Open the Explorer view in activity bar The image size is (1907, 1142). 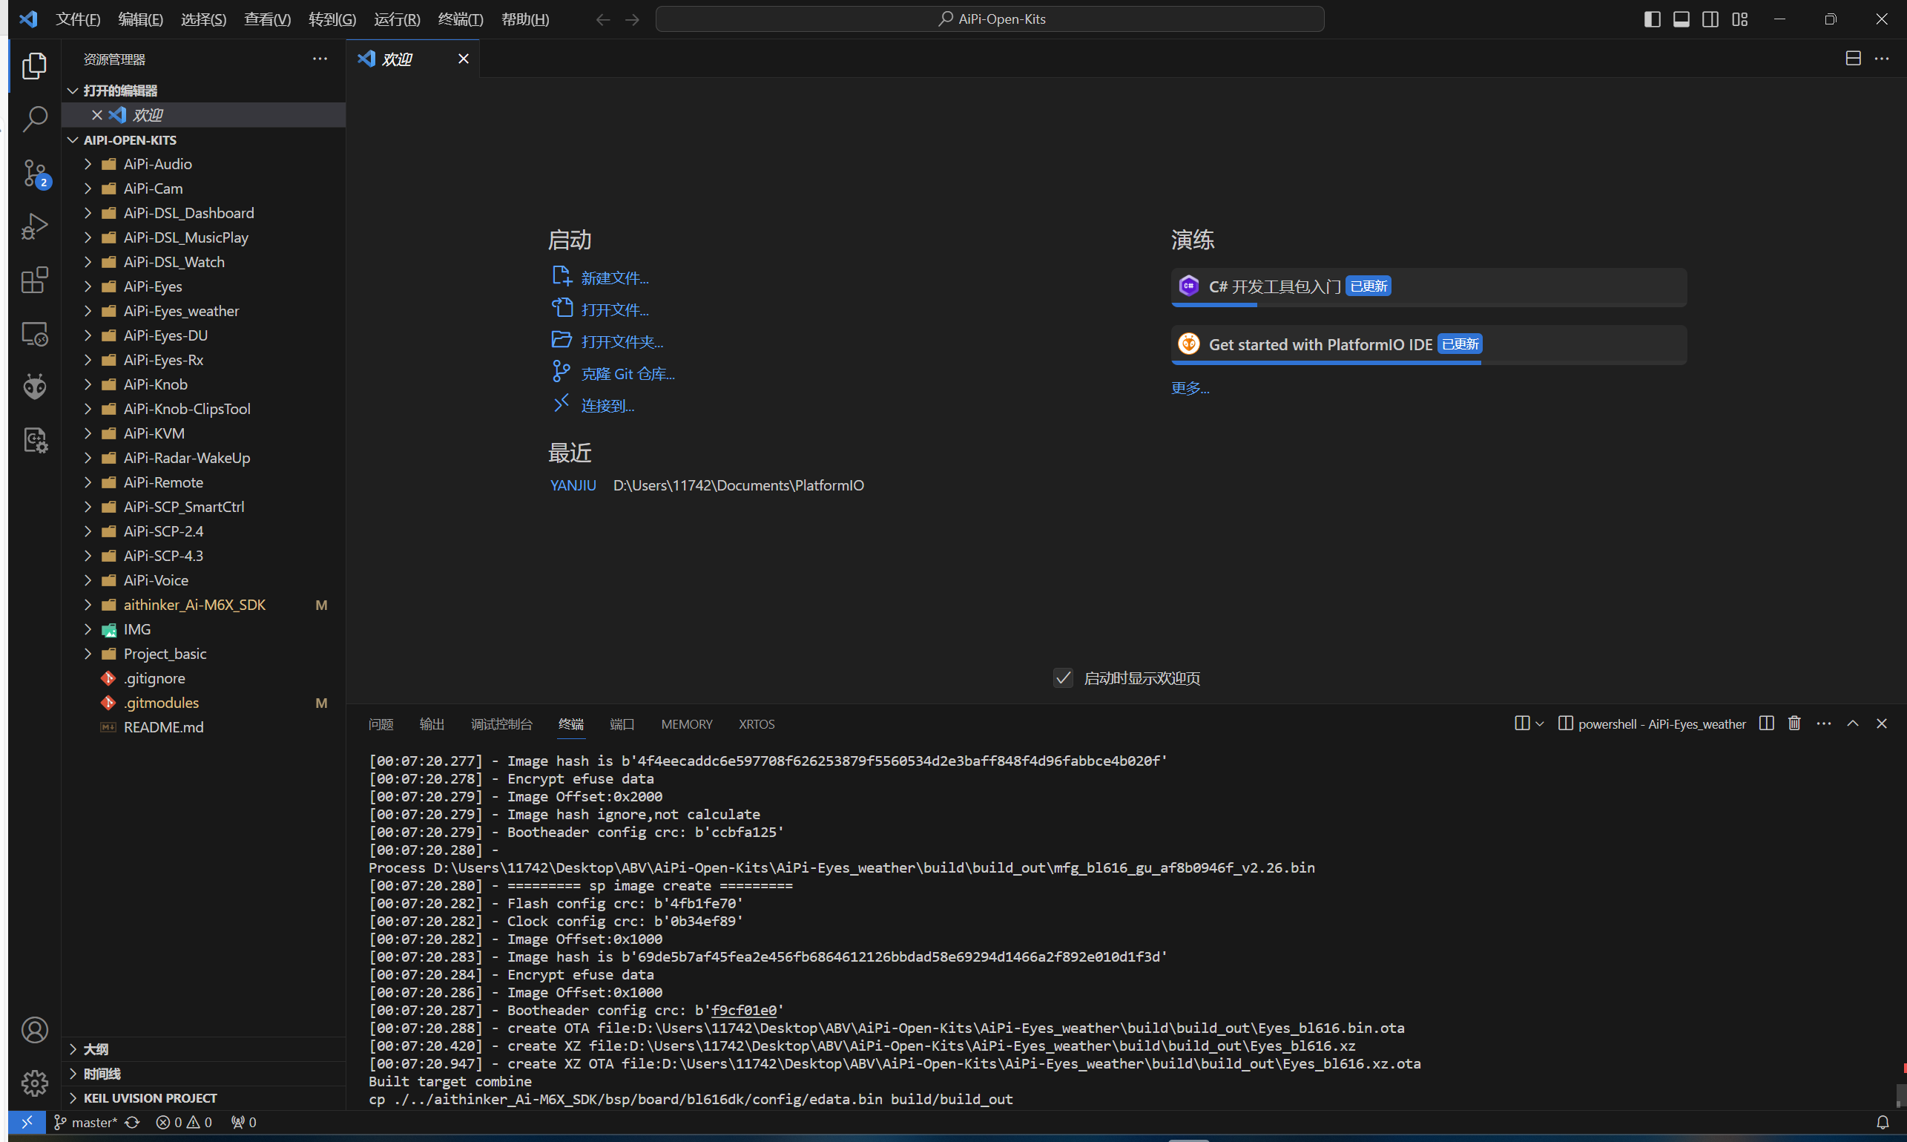pos(35,66)
